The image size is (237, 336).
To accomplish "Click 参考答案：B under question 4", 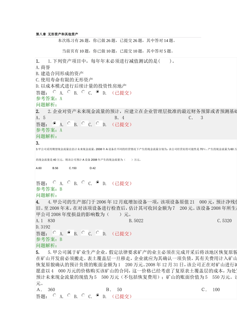I will point(49,239).
